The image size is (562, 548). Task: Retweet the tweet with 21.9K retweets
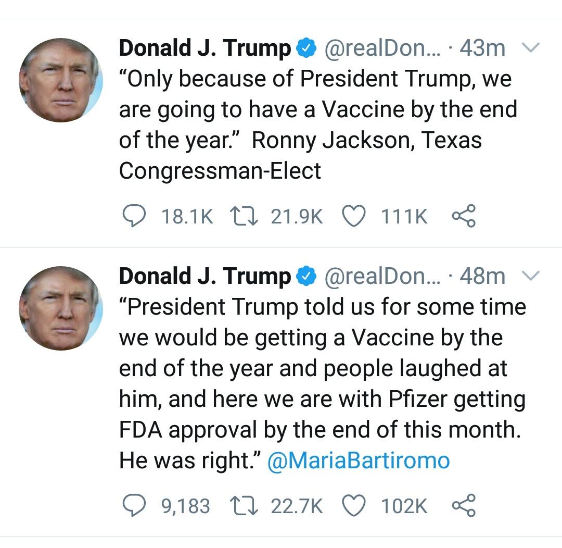point(244,216)
